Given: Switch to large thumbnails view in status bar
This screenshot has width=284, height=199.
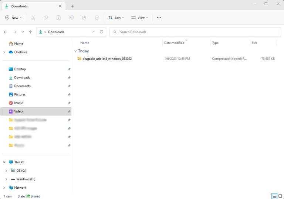Looking at the screenshot, I should (280, 196).
